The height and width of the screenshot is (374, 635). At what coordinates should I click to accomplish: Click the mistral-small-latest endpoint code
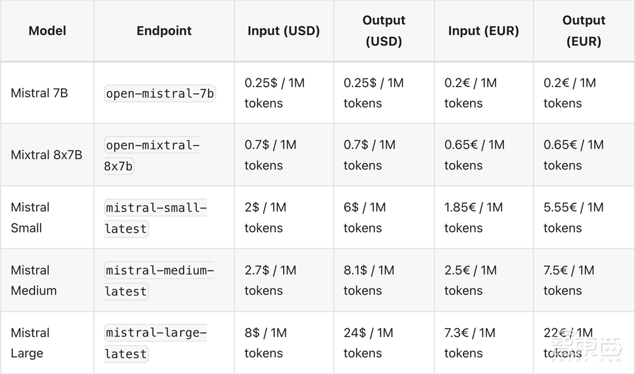click(156, 218)
